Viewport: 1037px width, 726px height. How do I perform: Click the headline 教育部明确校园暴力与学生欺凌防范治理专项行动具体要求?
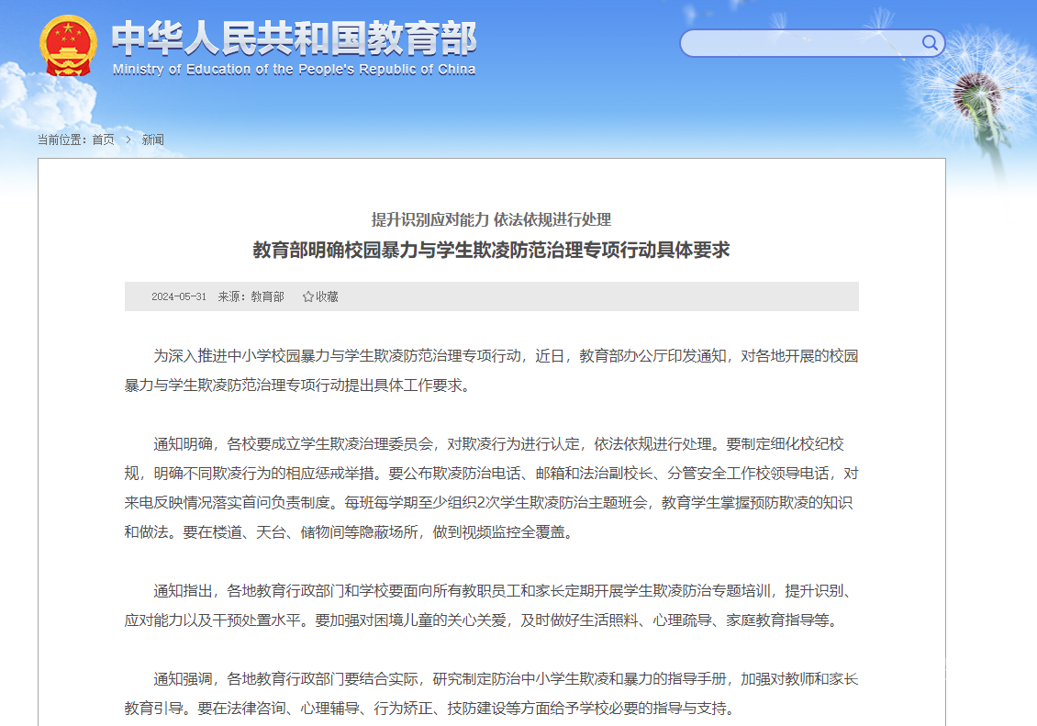(x=491, y=250)
